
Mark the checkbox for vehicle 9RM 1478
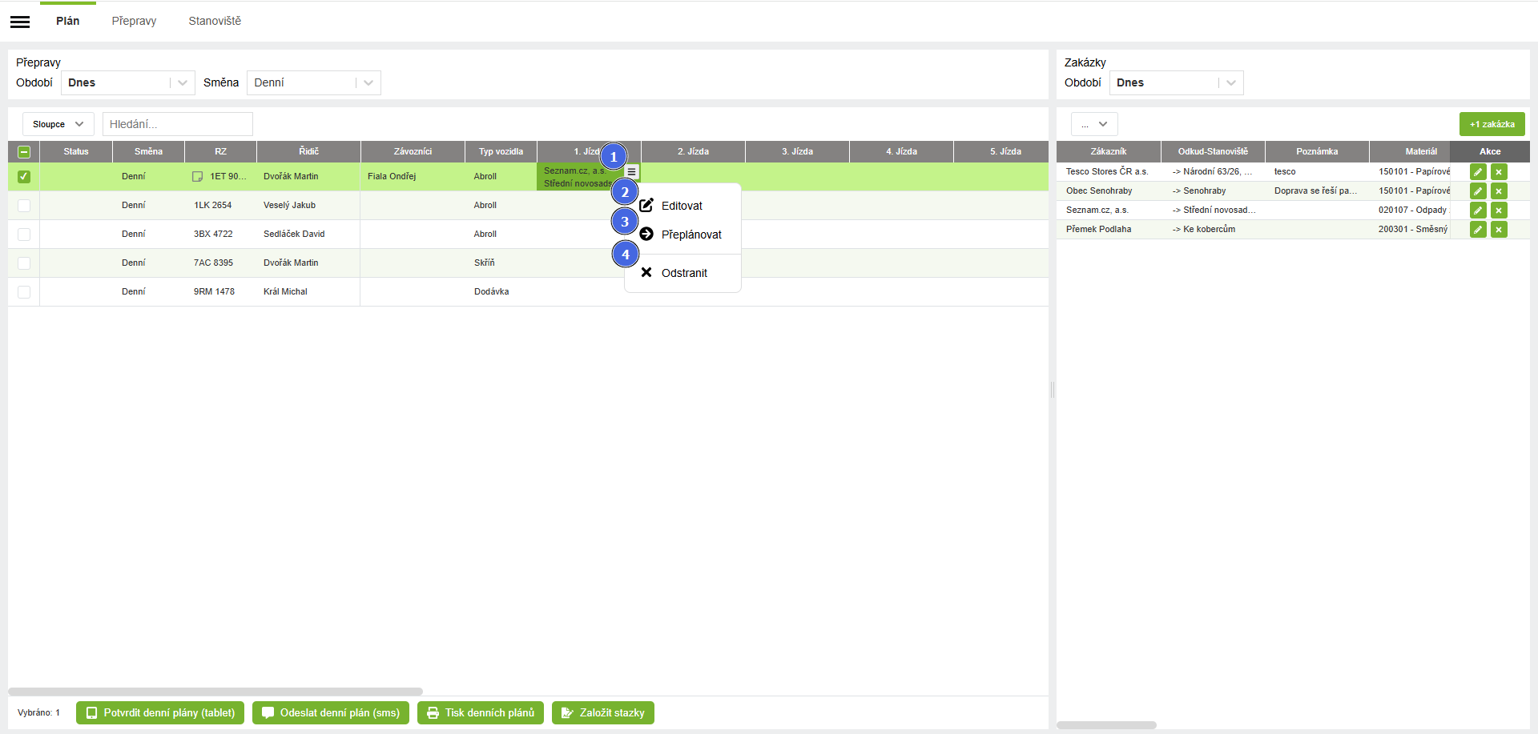pyautogui.click(x=24, y=291)
